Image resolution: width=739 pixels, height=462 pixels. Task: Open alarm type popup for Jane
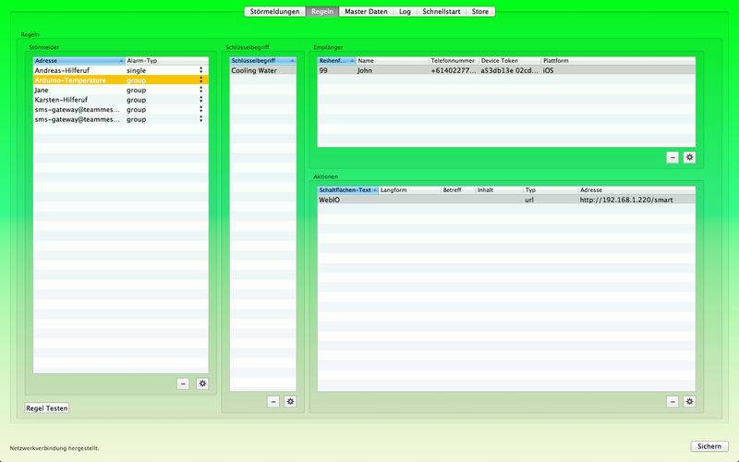[x=200, y=90]
